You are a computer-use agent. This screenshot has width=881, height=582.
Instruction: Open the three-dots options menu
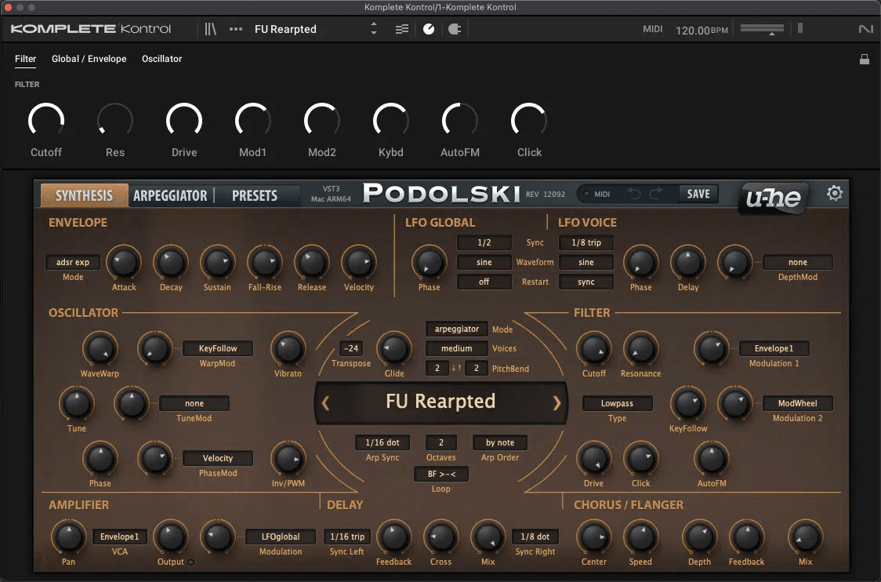(x=235, y=29)
